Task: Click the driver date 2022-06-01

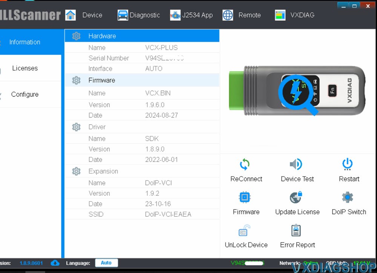Action: (x=161, y=160)
